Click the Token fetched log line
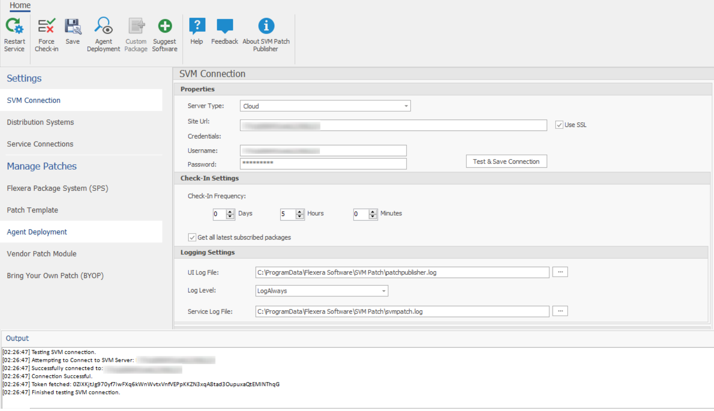The height and width of the screenshot is (411, 714). [141, 384]
